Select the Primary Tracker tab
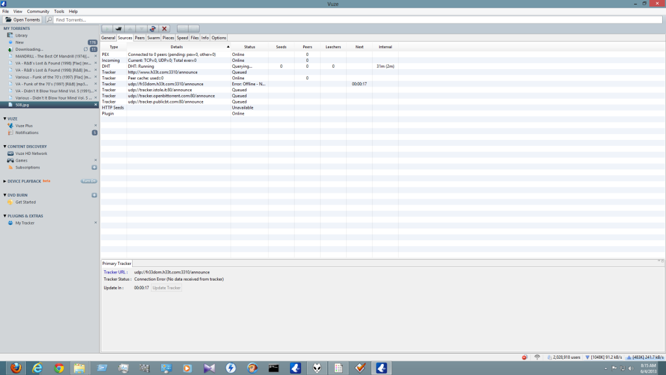666x375 pixels. (117, 264)
